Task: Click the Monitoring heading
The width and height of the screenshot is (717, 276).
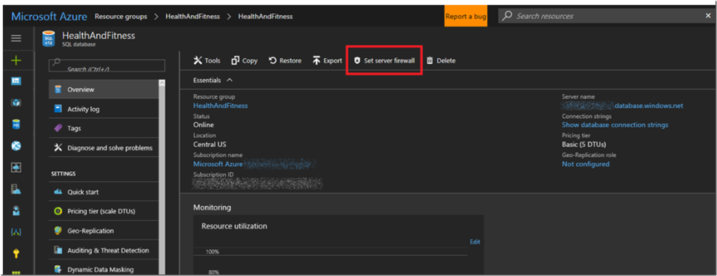Action: [212, 208]
